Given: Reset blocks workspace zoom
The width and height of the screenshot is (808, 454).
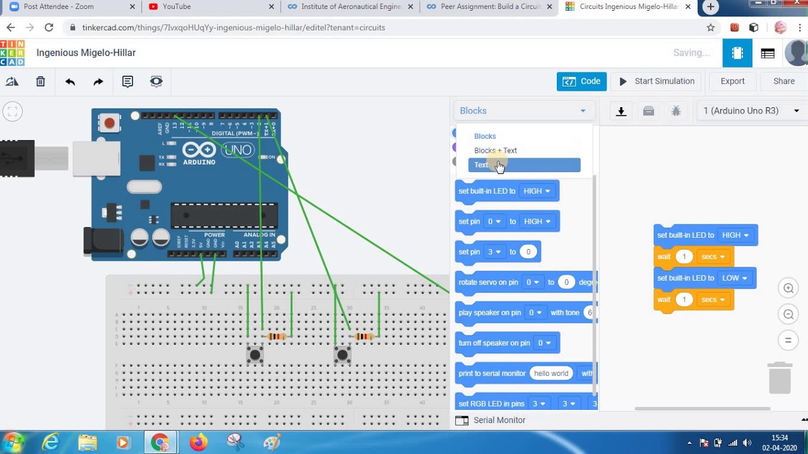Looking at the screenshot, I should [x=788, y=340].
